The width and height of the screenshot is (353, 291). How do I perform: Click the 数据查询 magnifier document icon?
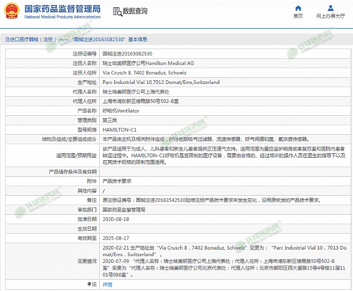point(116,11)
